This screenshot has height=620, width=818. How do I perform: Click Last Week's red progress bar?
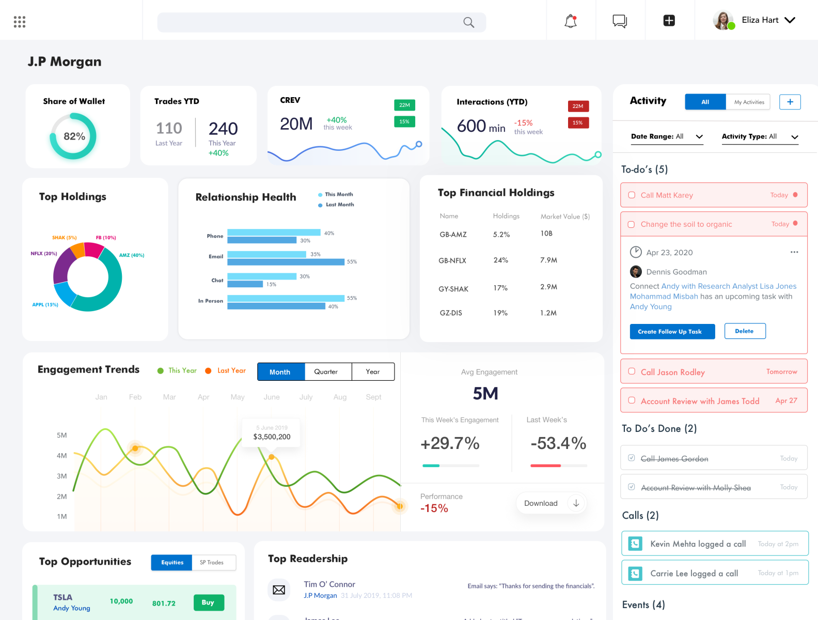coord(559,466)
